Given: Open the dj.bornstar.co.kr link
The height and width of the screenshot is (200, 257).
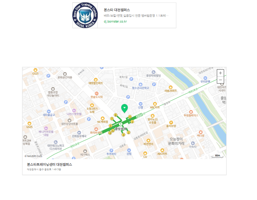Looking at the screenshot, I should point(115,21).
